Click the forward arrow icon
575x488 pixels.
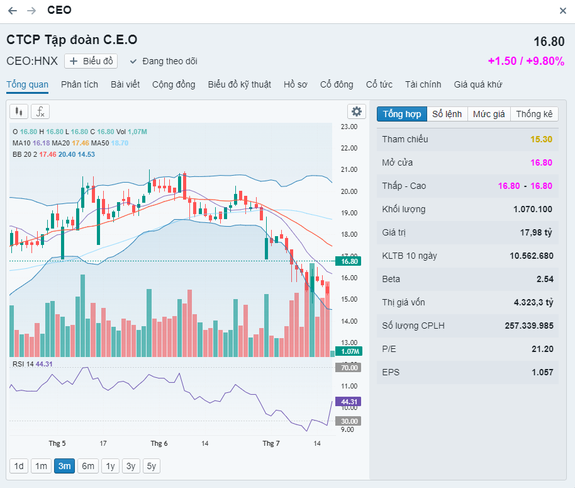pyautogui.click(x=31, y=11)
